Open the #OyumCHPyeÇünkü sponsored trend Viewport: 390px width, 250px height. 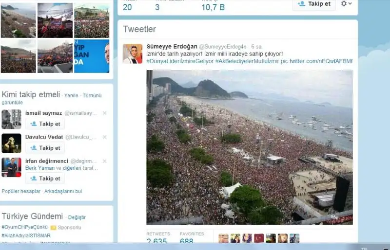click(25, 227)
